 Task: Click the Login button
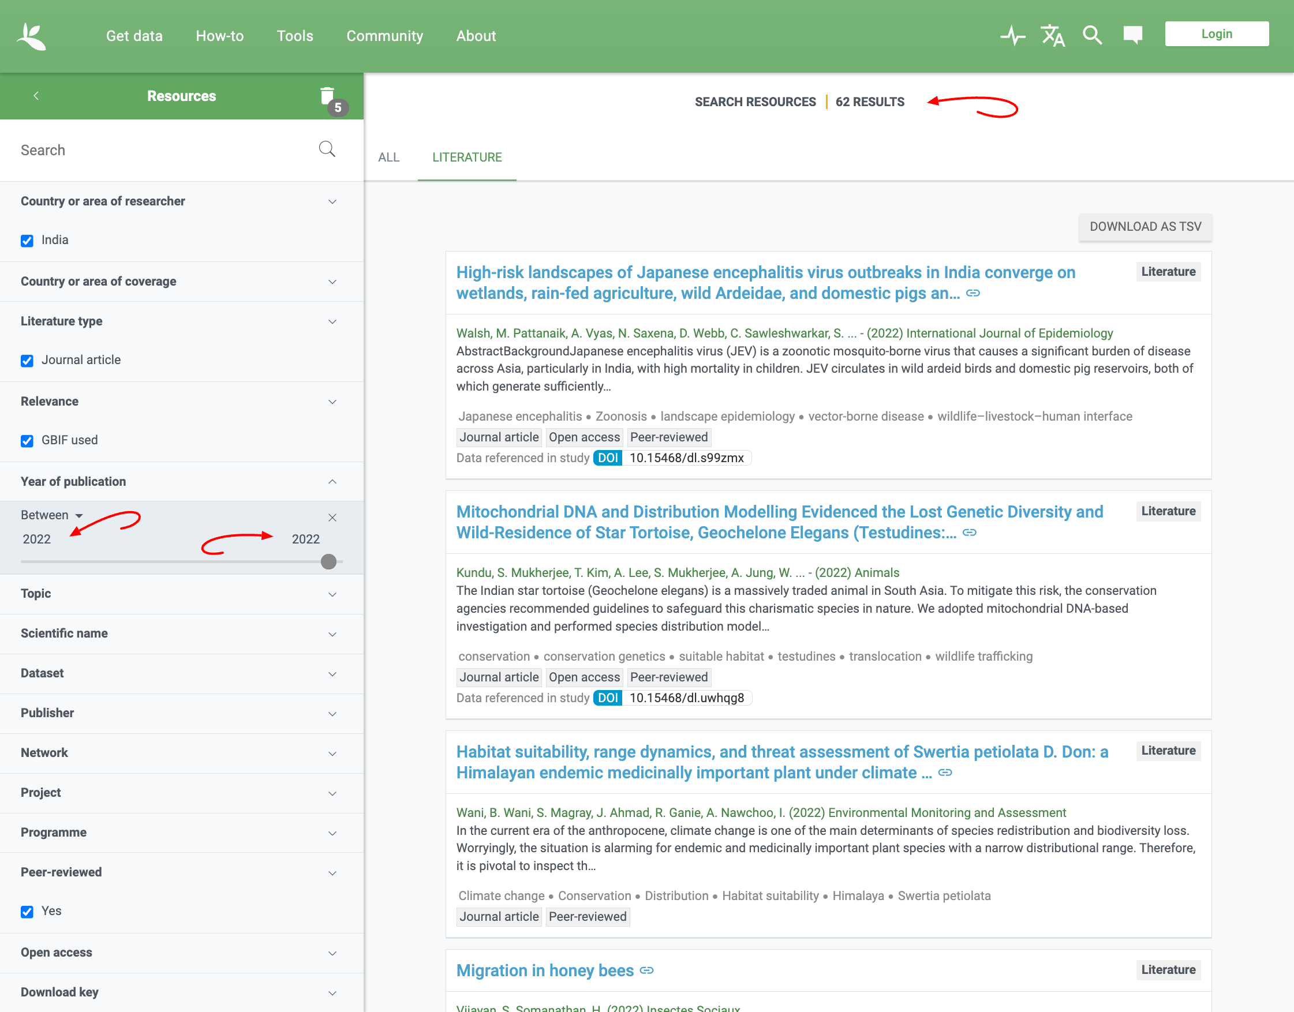(x=1216, y=35)
